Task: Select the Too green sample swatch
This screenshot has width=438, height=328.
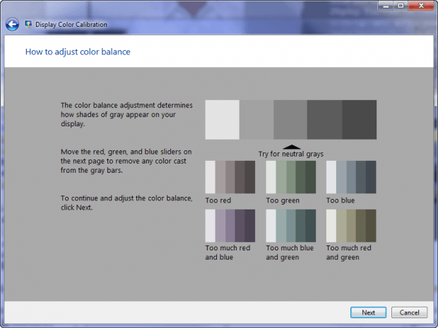Action: (291, 177)
